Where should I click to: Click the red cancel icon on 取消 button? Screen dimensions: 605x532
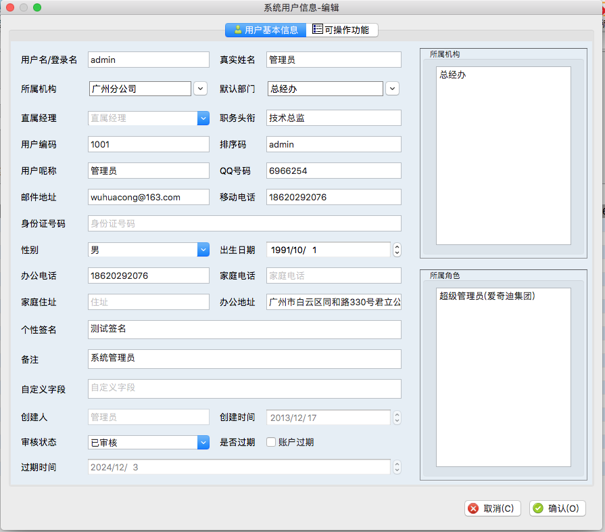474,508
